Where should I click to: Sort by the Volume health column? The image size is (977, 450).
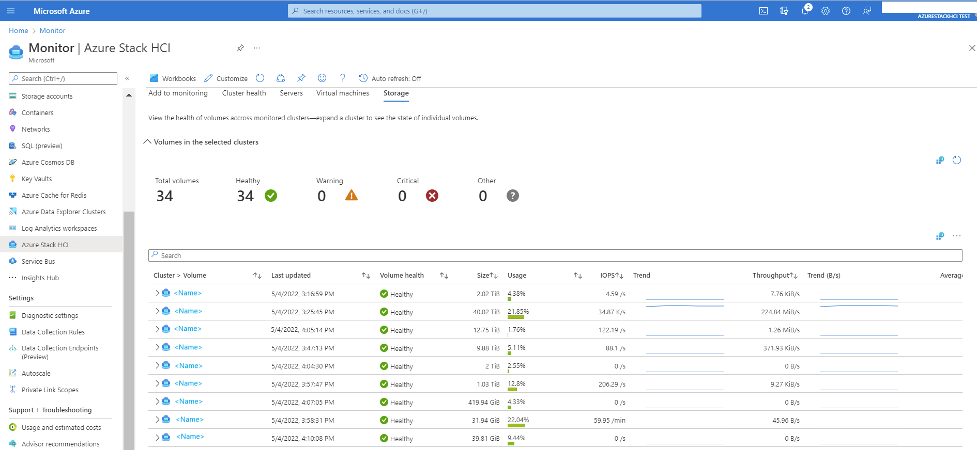[x=444, y=276]
